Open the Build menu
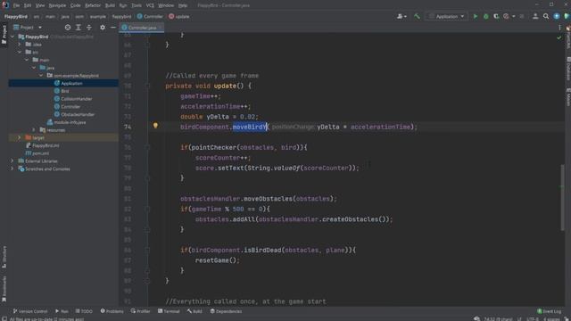This screenshot has width=571, height=321. click(x=110, y=5)
